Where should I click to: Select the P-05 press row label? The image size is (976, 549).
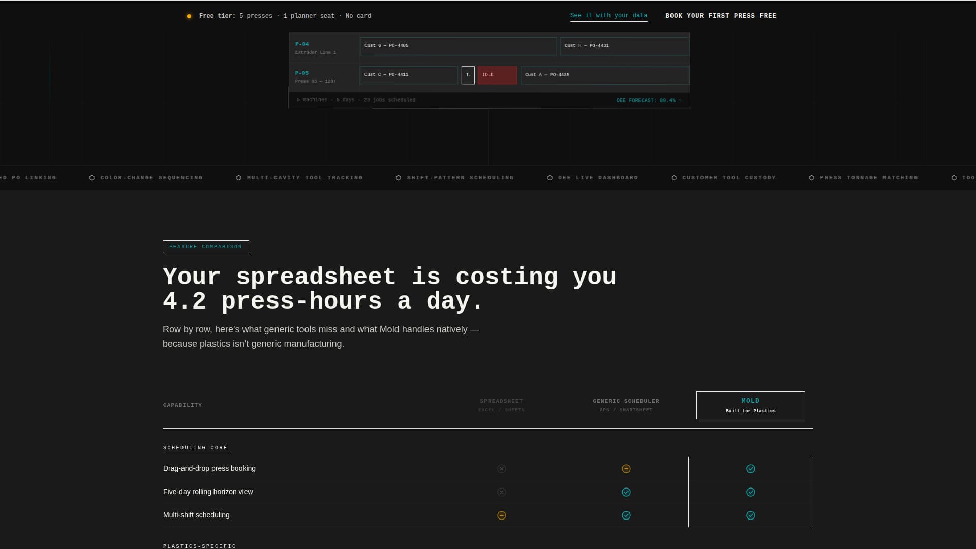click(x=302, y=73)
